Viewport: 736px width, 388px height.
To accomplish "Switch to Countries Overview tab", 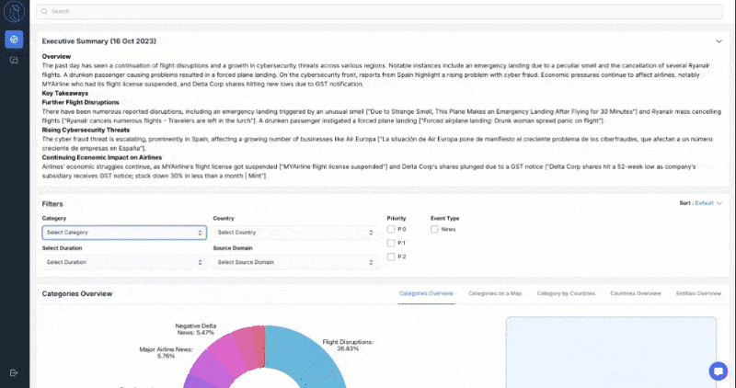I will pos(635,293).
